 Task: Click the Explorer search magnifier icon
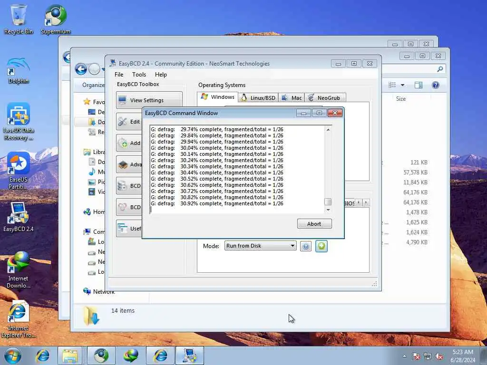click(x=440, y=69)
